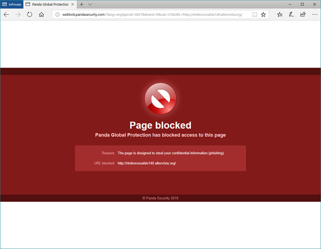Click the red blocked sign icon

coord(160,99)
